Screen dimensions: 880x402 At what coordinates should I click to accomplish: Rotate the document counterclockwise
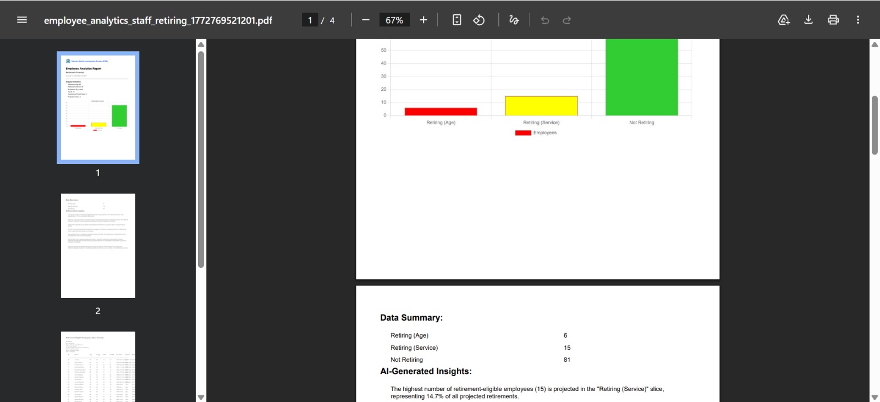[479, 20]
